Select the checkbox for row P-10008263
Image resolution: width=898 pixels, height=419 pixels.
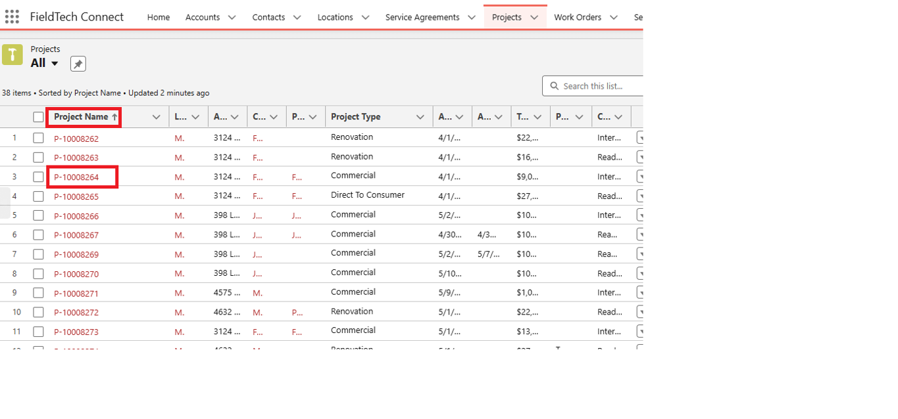(38, 157)
